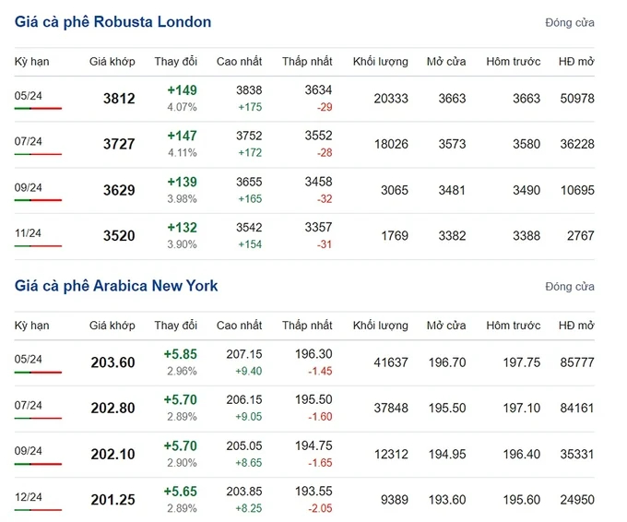Click the lowest price 3634
Viewport: 627px width, 522px height.
318,90
